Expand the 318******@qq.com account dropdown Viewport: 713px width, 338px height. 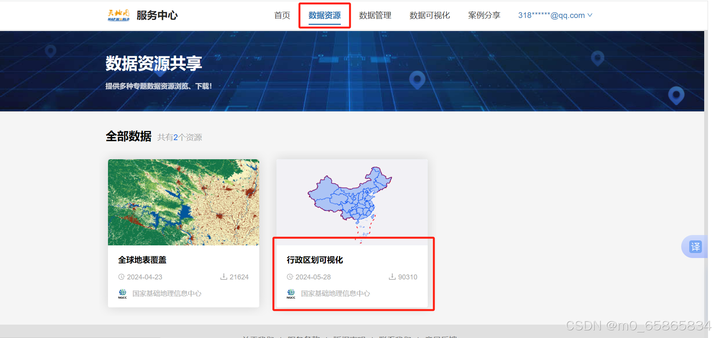(555, 15)
